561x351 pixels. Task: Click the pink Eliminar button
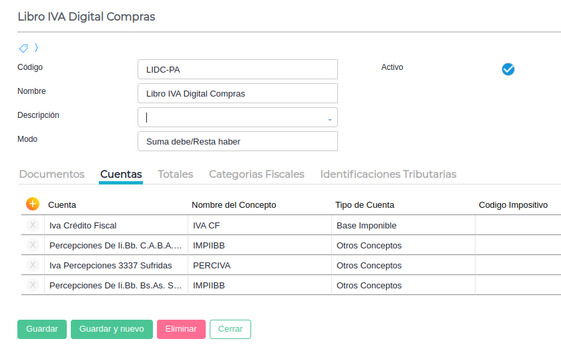(x=181, y=329)
